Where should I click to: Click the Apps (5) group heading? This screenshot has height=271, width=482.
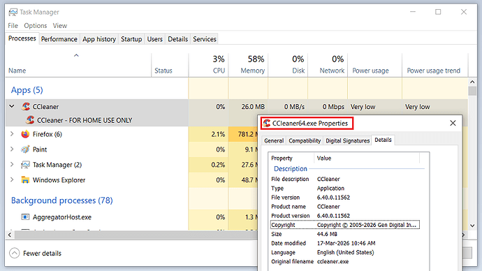click(x=27, y=90)
